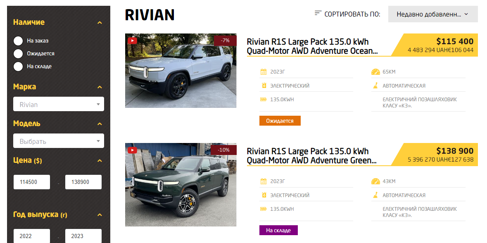Click the purple На складе status badge

click(278, 230)
